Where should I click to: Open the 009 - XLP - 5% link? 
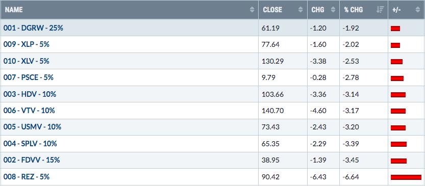[x=27, y=44]
